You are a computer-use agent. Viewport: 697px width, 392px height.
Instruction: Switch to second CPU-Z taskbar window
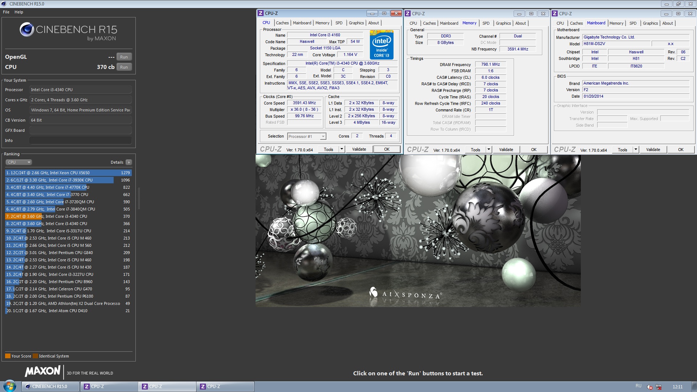(x=167, y=387)
